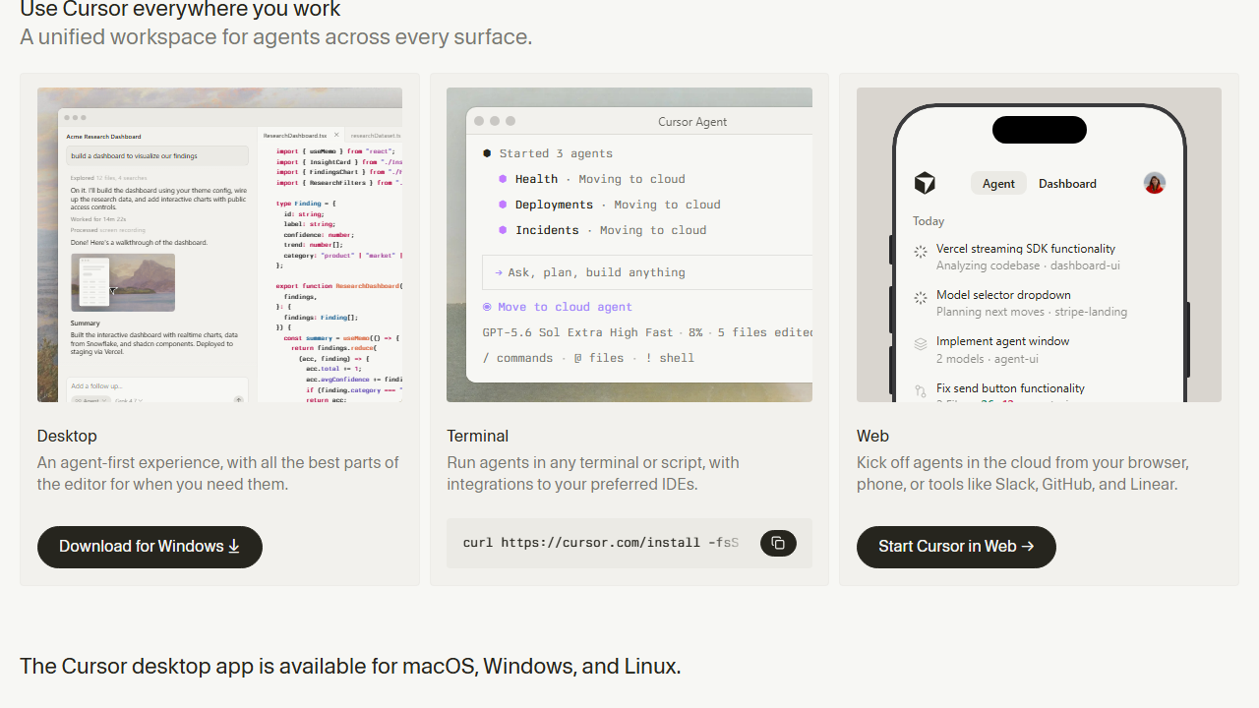The image size is (1259, 708).
Task: Click the Ask, plan, build anything input
Action: point(647,272)
